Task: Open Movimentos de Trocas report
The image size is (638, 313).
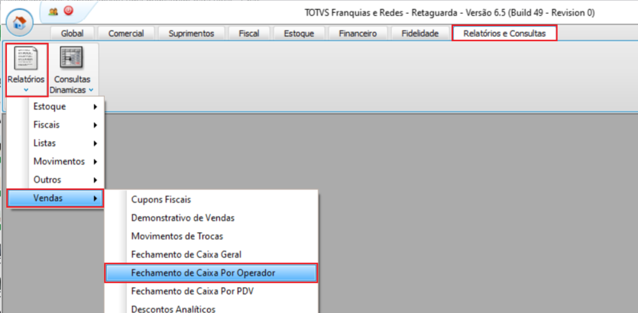Action: (211, 236)
